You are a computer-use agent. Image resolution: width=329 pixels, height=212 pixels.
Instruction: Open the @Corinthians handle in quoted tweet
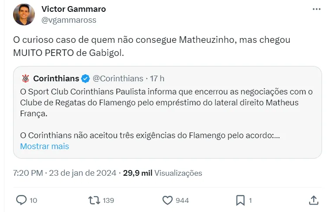pyautogui.click(x=118, y=79)
